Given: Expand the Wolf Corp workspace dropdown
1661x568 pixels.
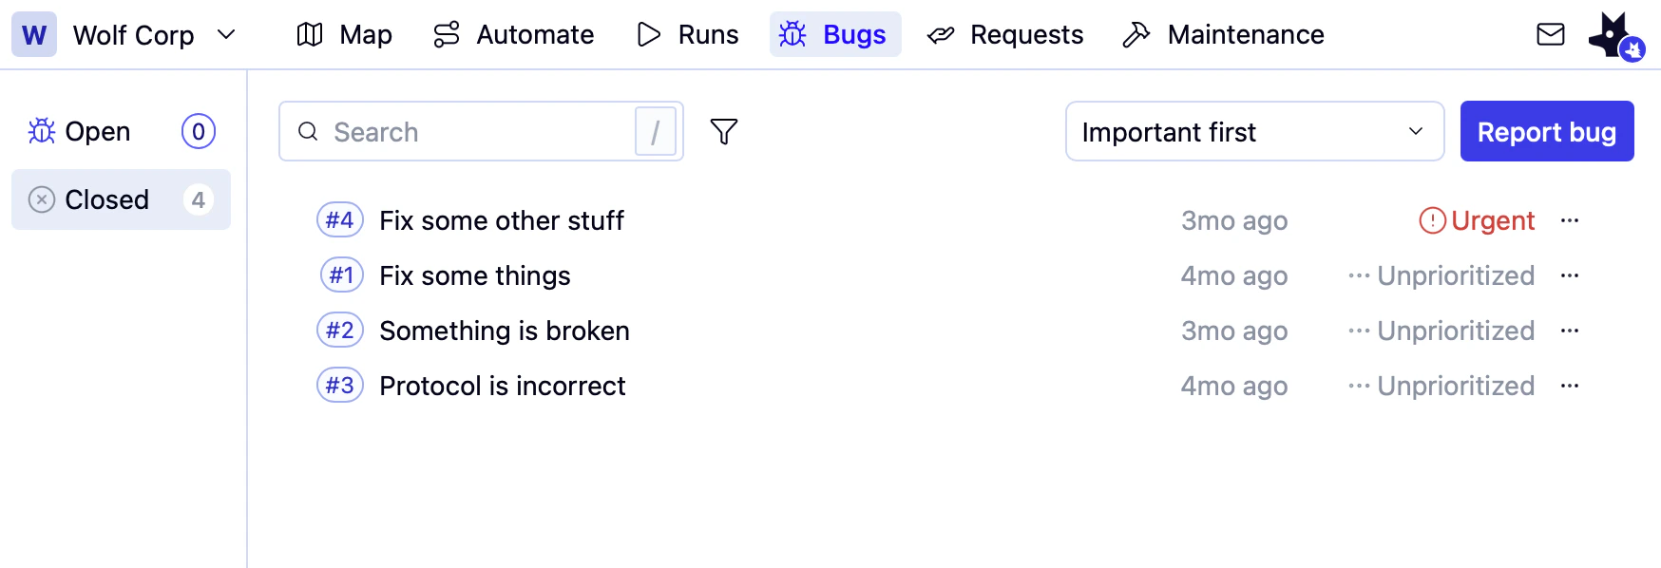Looking at the screenshot, I should click(226, 34).
